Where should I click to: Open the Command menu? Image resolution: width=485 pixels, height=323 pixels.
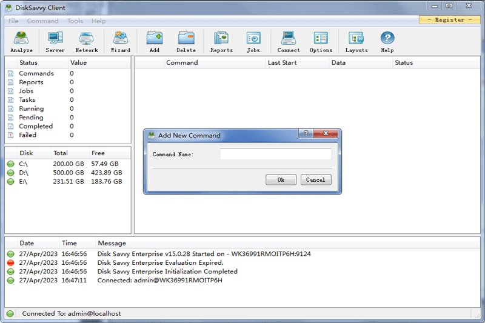(x=42, y=21)
